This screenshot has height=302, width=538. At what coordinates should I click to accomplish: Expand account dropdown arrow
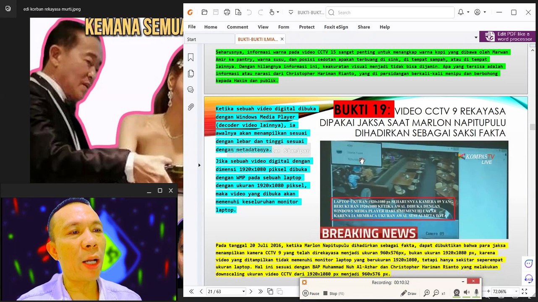pyautogui.click(x=484, y=13)
